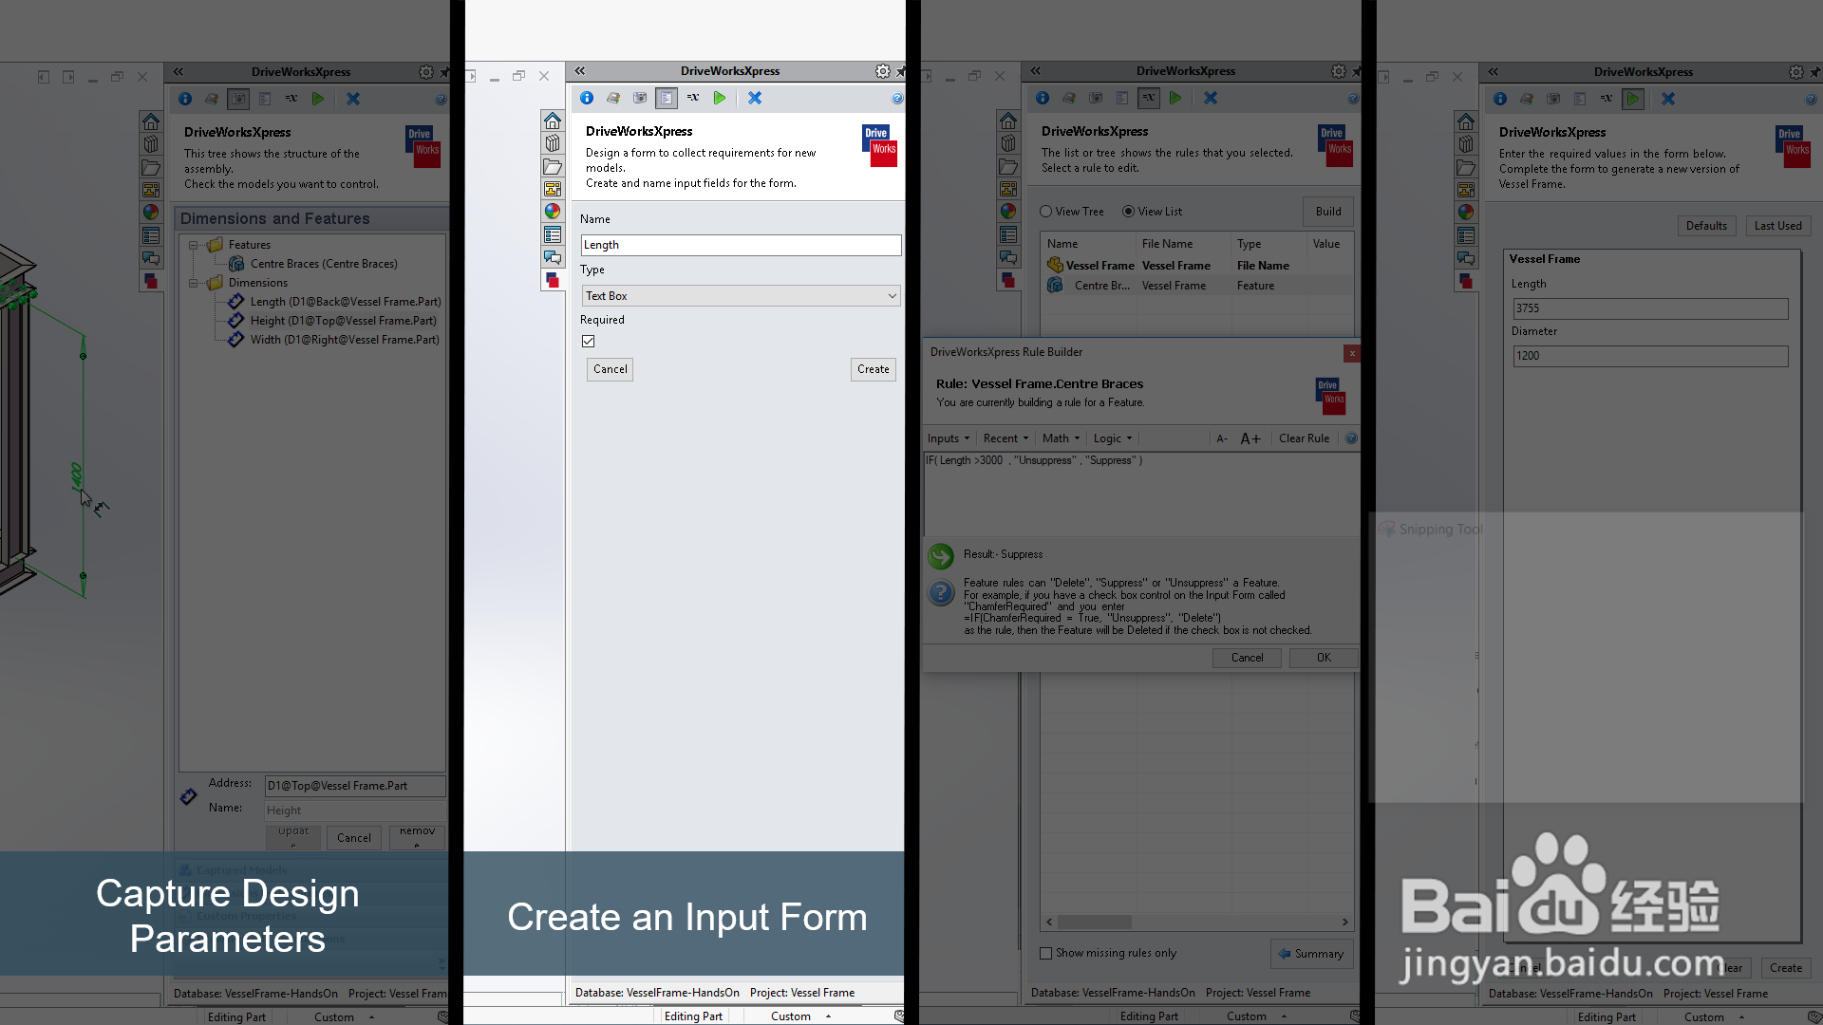Click the horizontal scrollbar in rules list

1197,922
